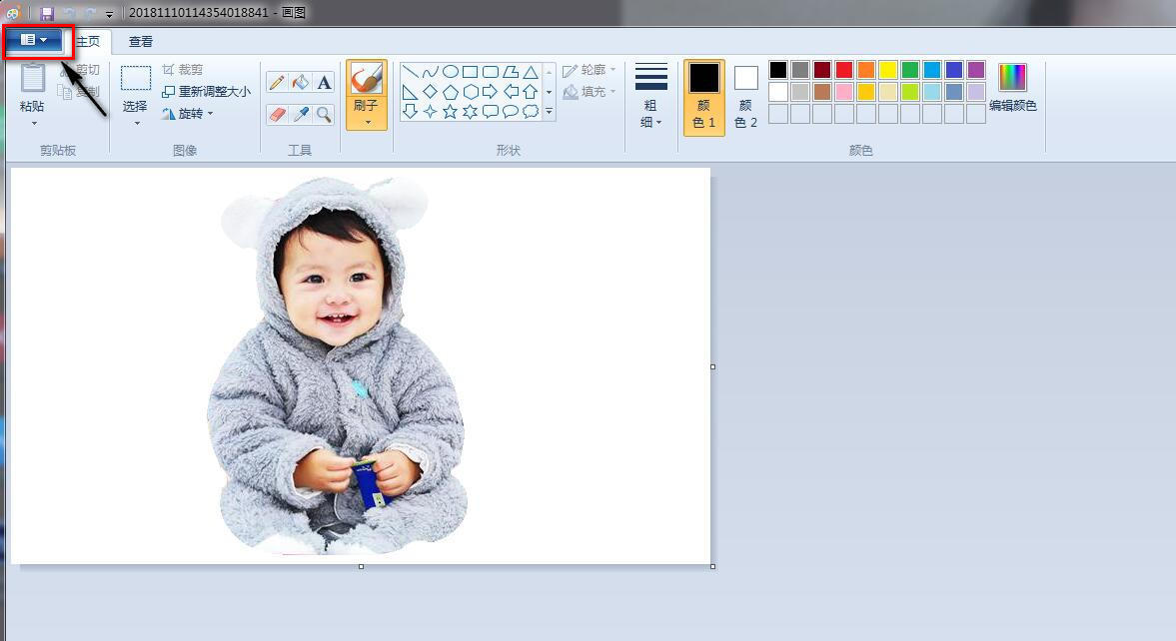Choose the Oval callout shape
Screen dimensions: 1176x641
511,112
